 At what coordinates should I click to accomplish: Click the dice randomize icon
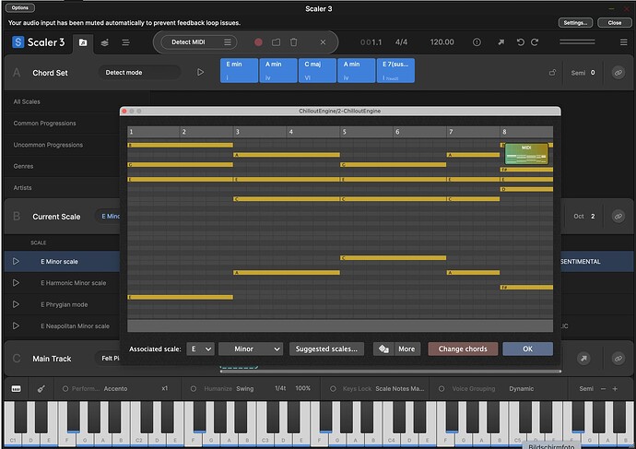point(383,349)
